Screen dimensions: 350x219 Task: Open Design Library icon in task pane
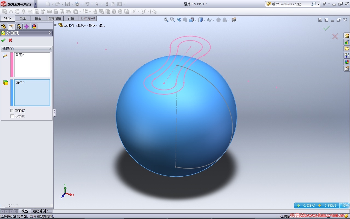tap(347, 42)
